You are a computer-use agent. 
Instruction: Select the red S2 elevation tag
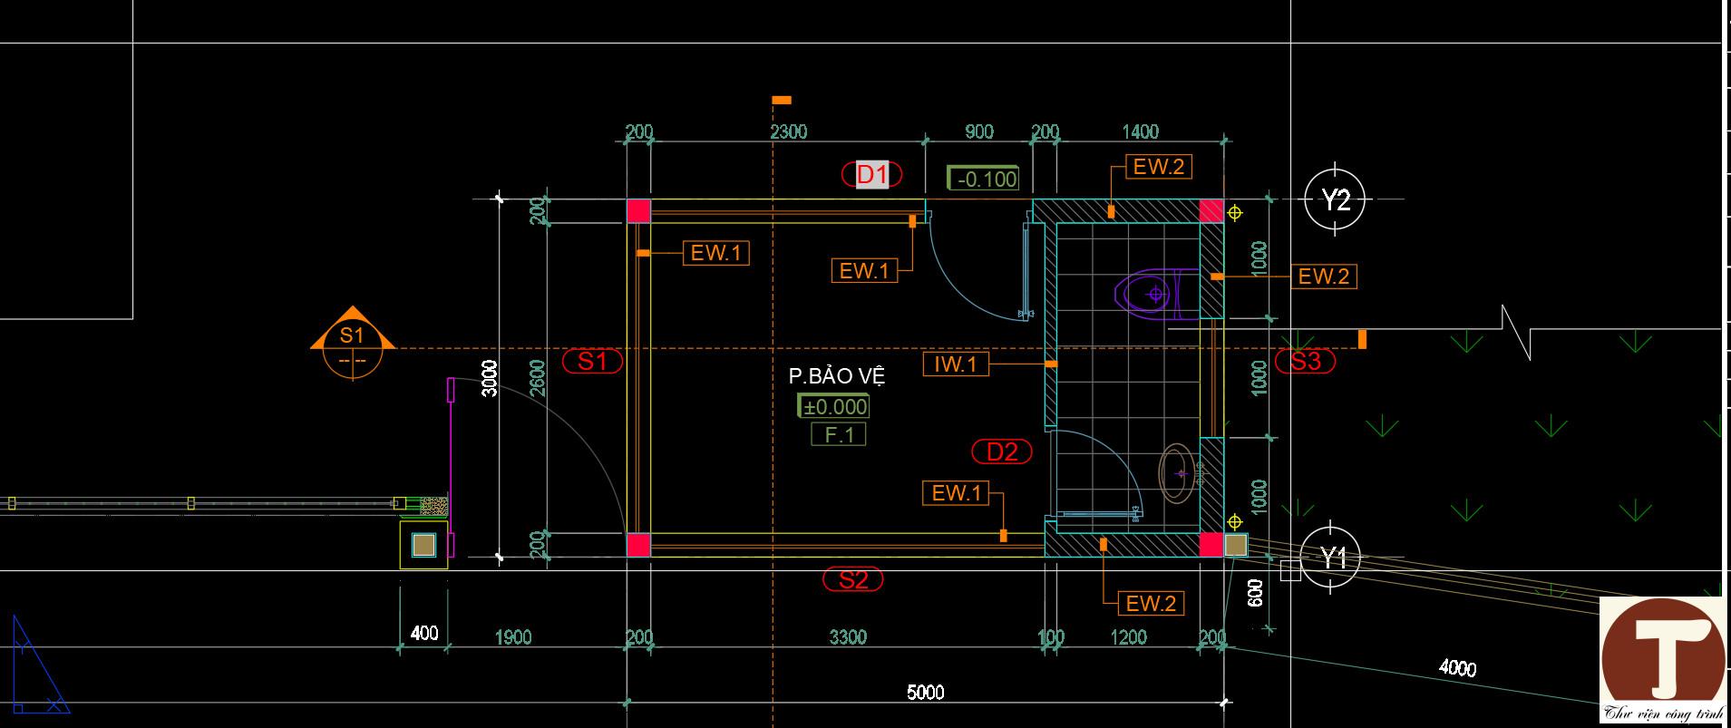[x=852, y=578]
